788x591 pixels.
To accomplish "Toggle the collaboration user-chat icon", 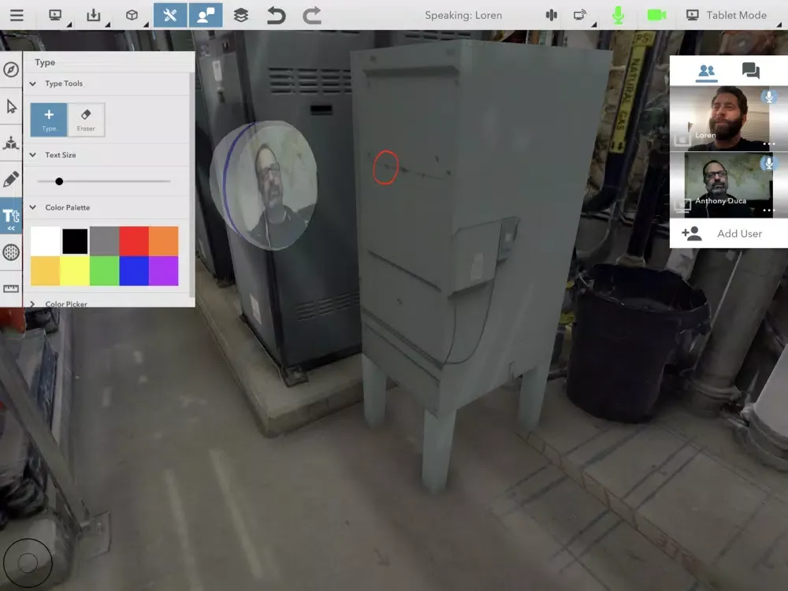I will [206, 15].
